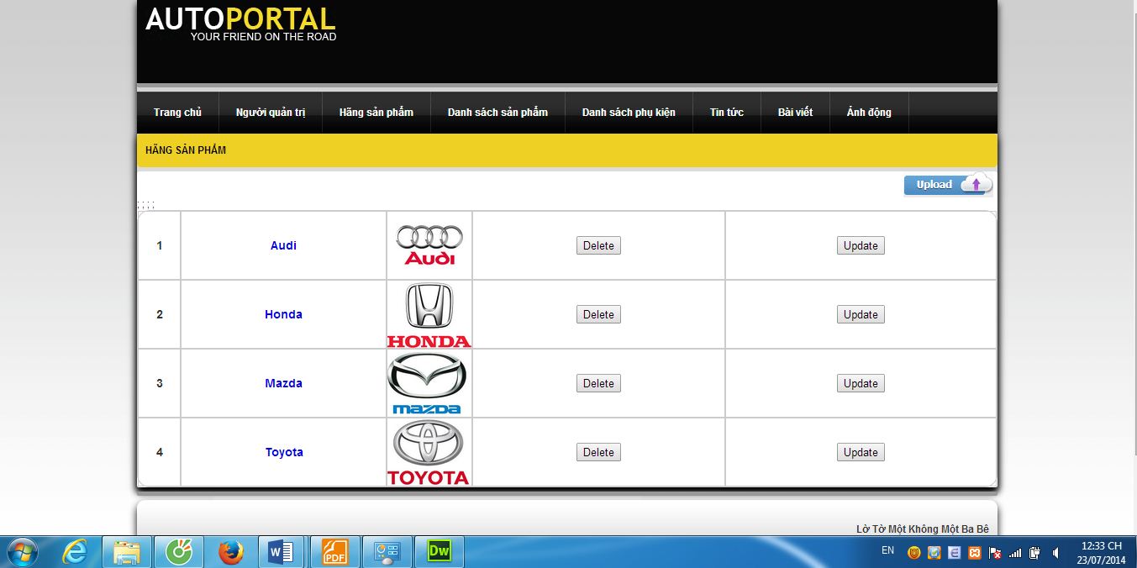Open Danh sách sản phẩm menu

497,113
